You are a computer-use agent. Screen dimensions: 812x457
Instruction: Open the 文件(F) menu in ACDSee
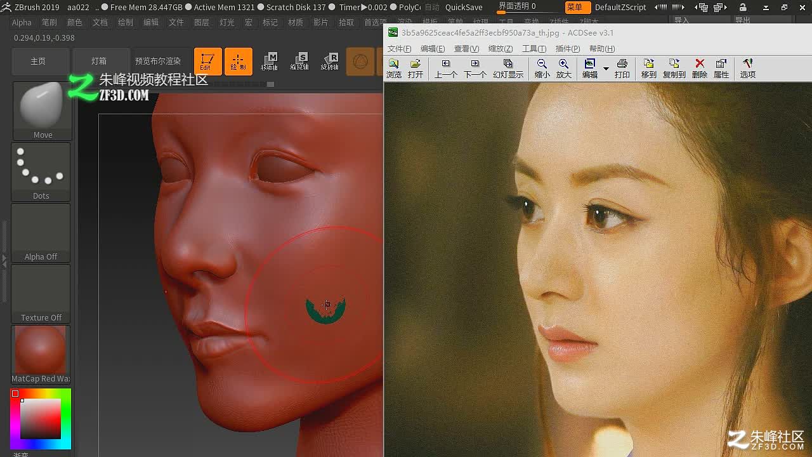coord(399,49)
